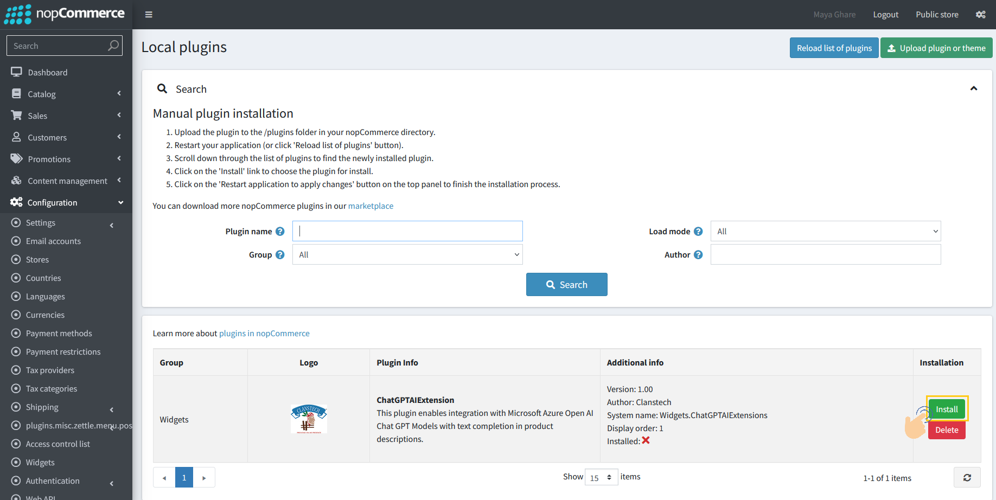The height and width of the screenshot is (500, 996).
Task: Click the nopCommerce logo
Action: click(65, 14)
